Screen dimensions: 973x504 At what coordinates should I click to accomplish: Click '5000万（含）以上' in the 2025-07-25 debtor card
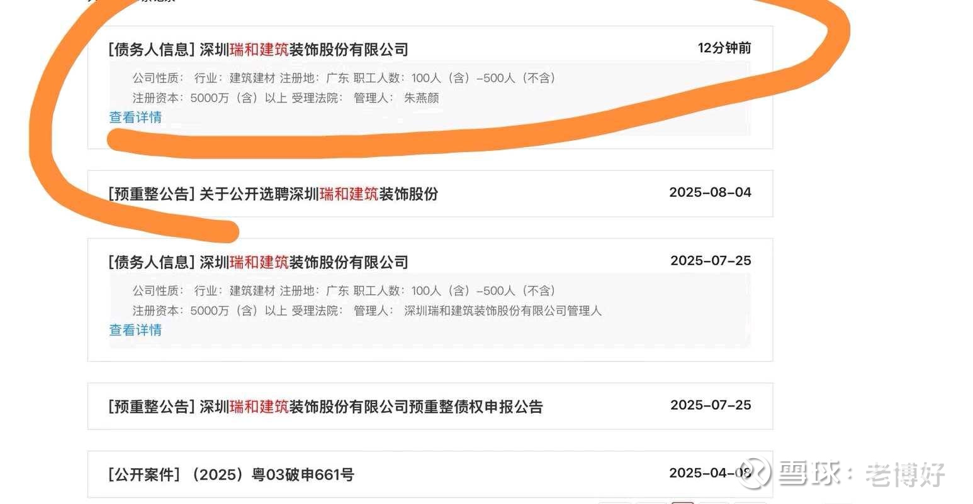click(x=239, y=310)
